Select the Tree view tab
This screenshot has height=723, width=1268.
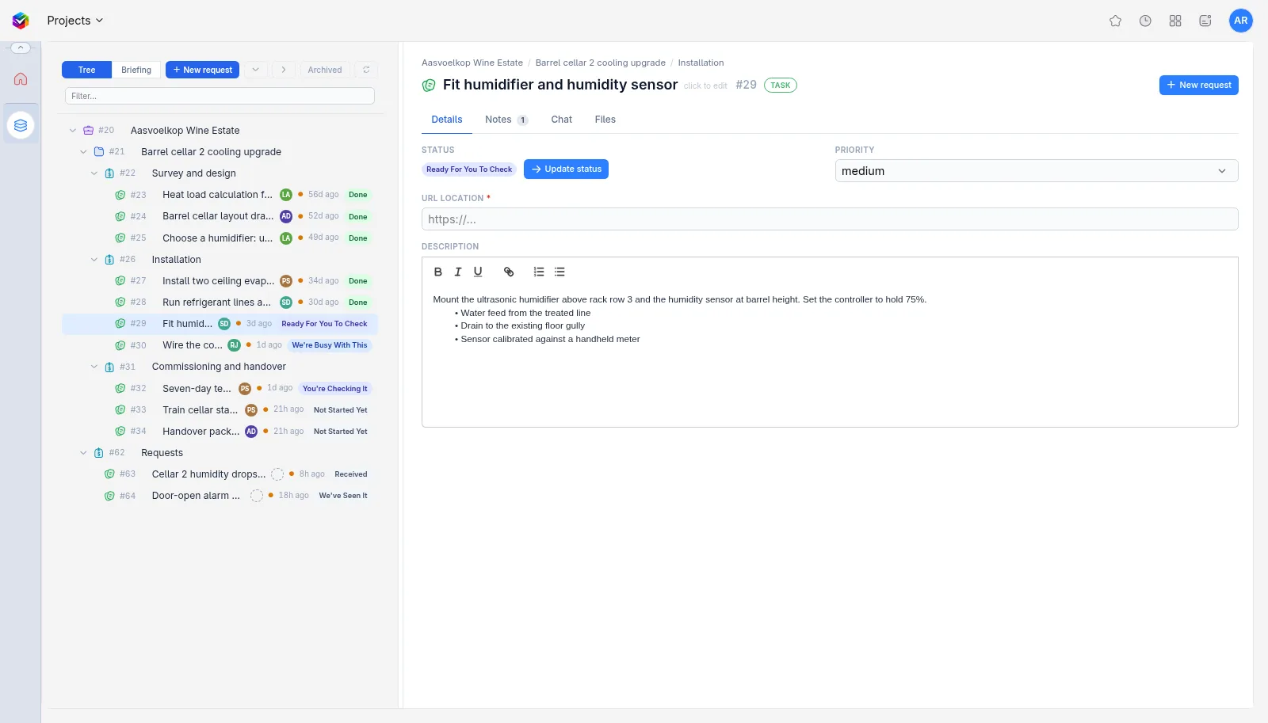pos(86,70)
